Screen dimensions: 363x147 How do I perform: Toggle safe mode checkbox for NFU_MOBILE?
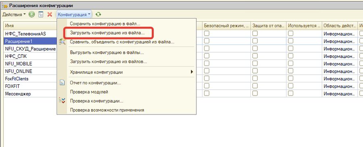click(x=207, y=63)
